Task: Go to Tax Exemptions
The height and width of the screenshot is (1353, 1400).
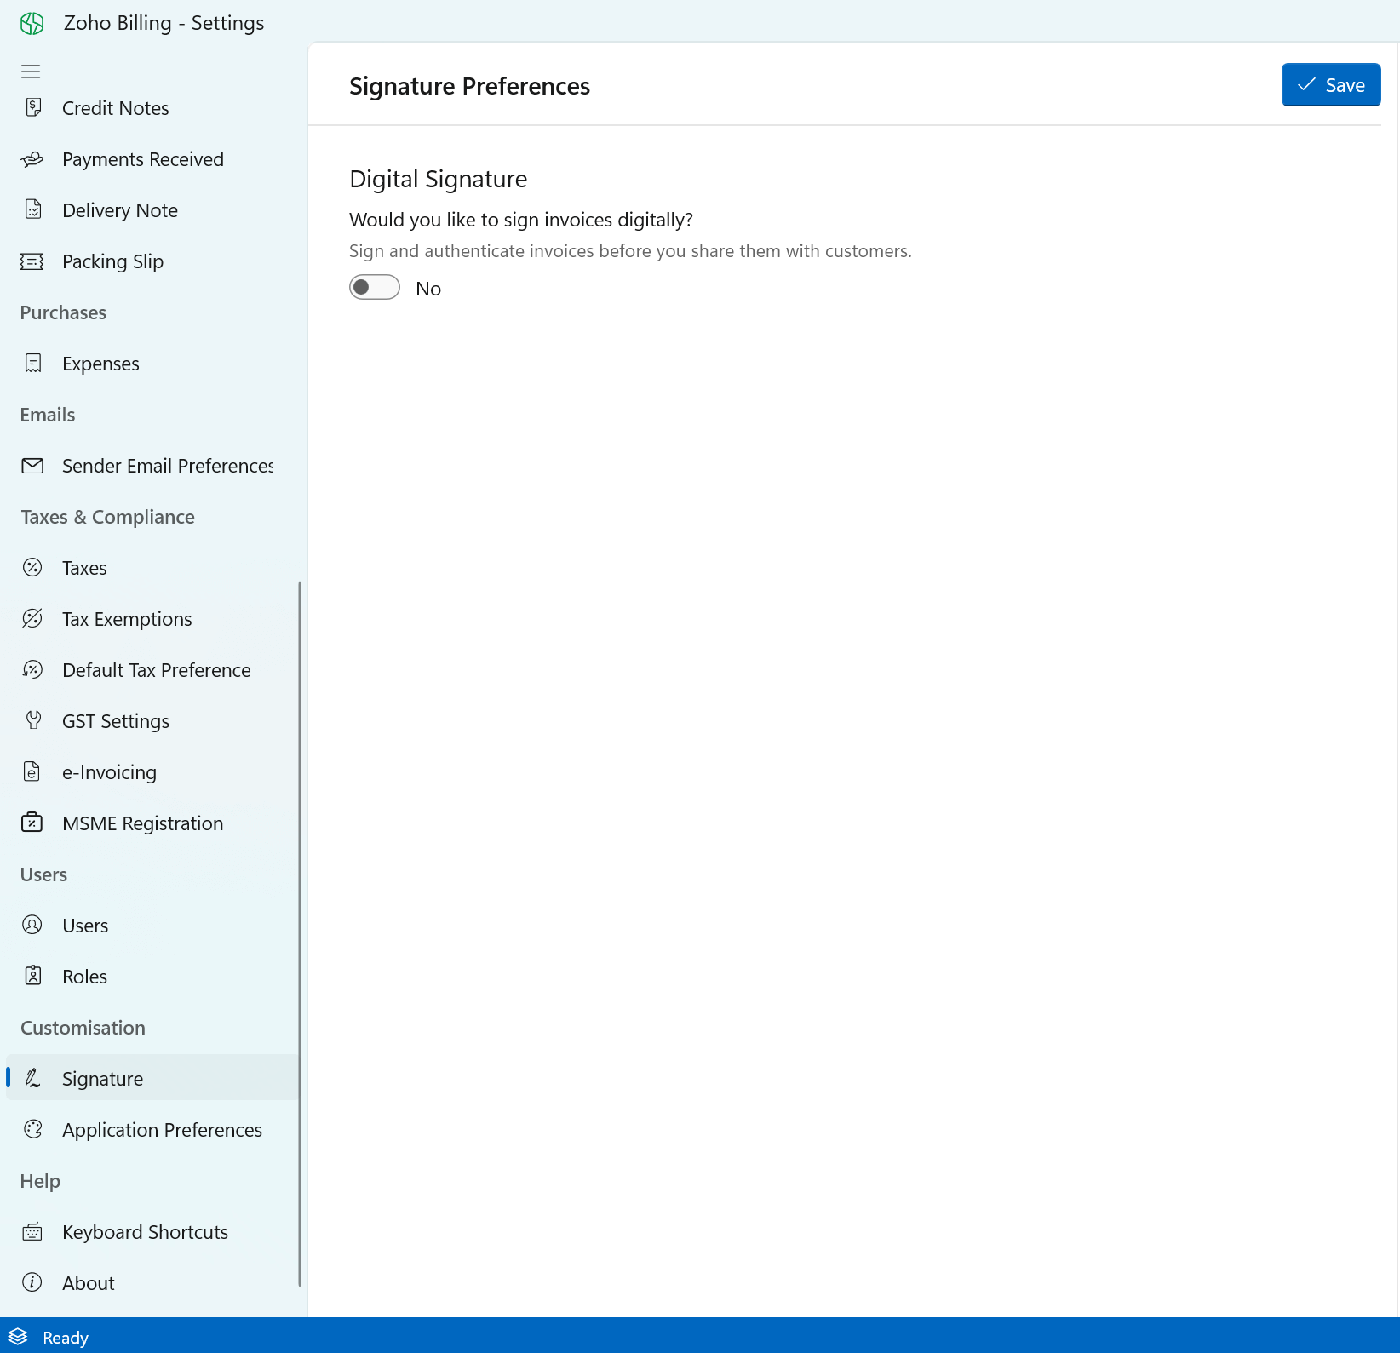Action: click(127, 619)
